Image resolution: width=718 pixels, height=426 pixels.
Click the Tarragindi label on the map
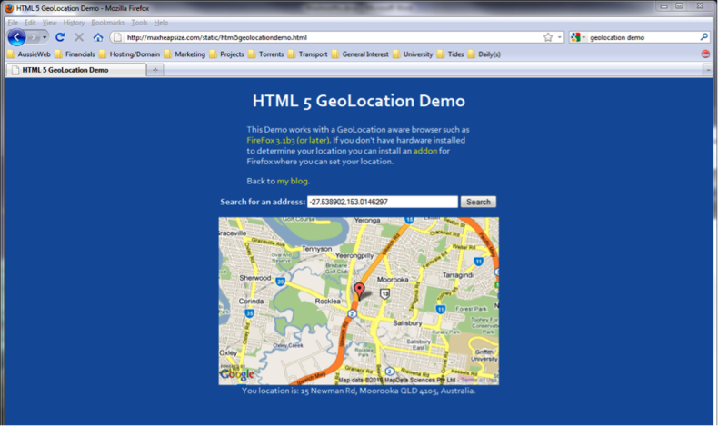coord(457,275)
